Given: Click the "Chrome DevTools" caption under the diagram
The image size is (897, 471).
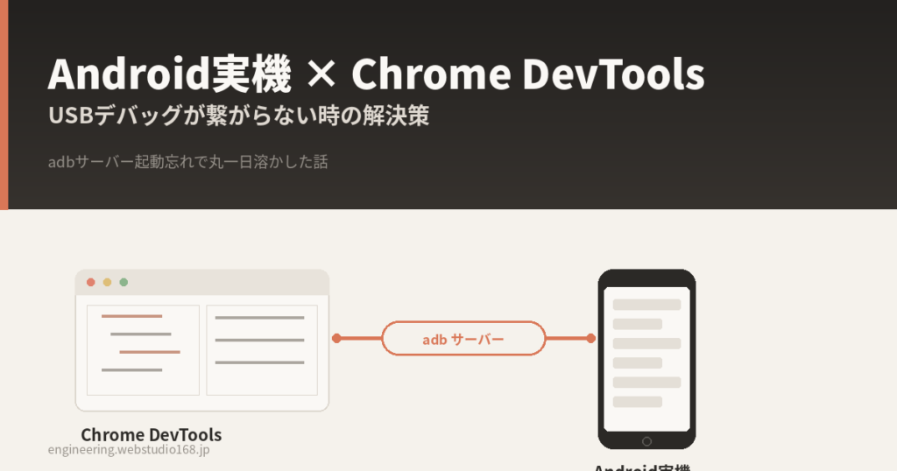Looking at the screenshot, I should point(151,434).
